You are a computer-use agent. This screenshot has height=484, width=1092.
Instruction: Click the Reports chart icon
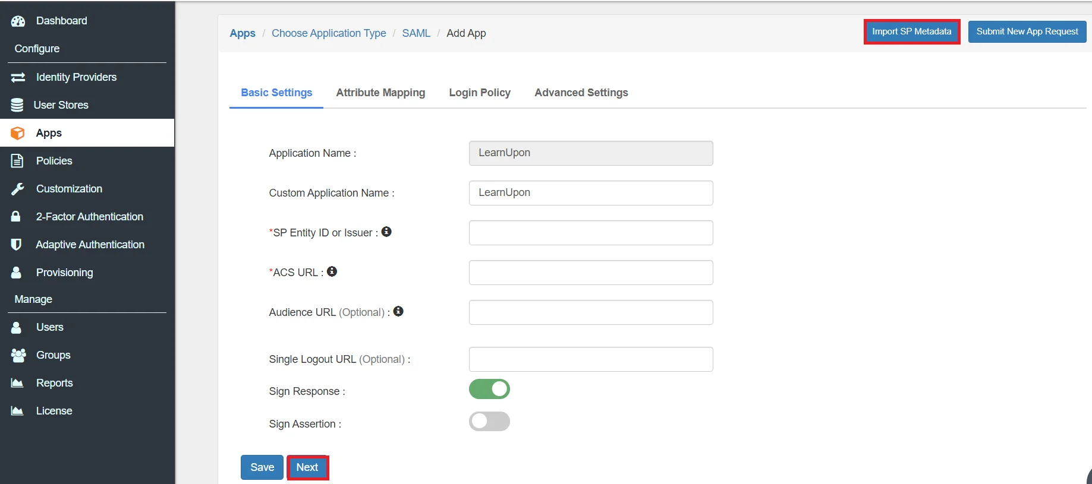[x=17, y=383]
